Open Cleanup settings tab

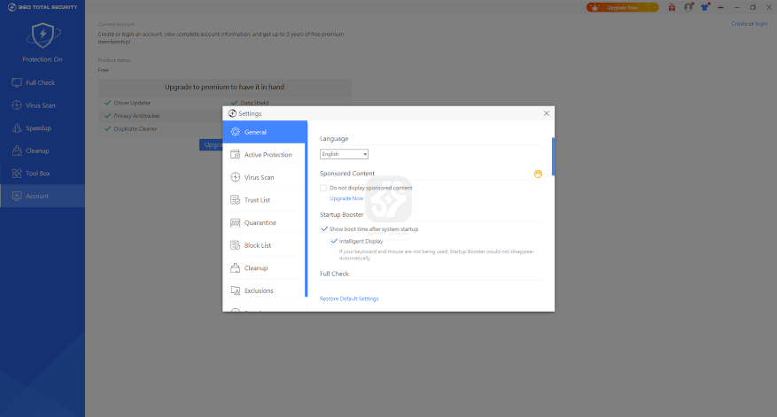click(264, 268)
